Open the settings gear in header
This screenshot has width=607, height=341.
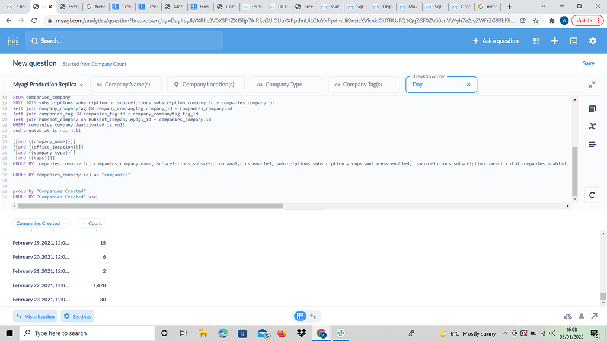pos(593,41)
